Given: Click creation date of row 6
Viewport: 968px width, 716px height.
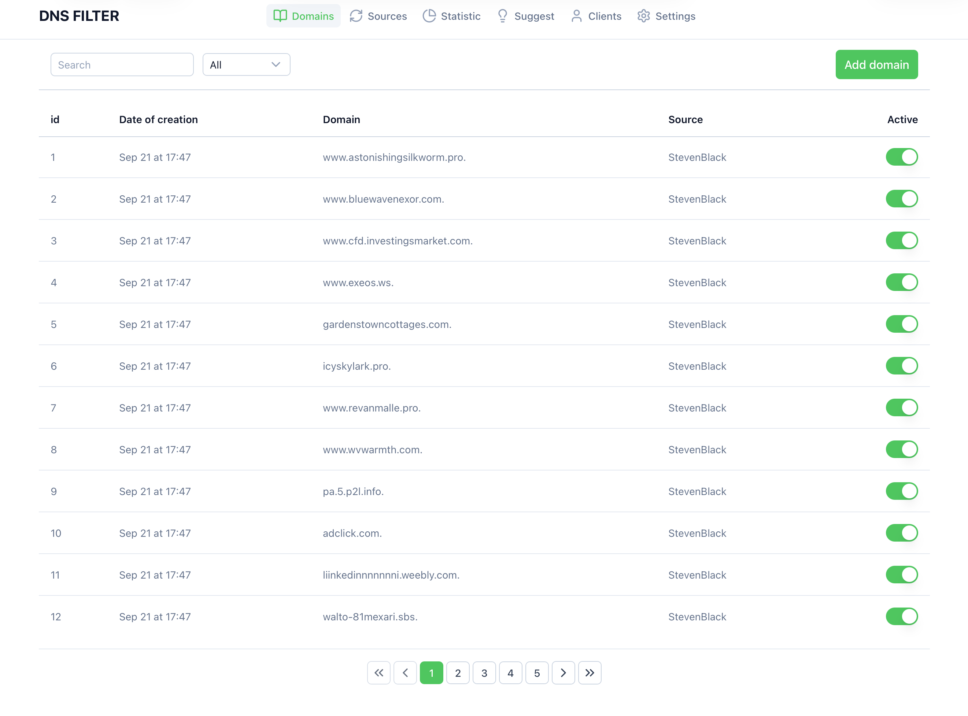Looking at the screenshot, I should pyautogui.click(x=155, y=366).
